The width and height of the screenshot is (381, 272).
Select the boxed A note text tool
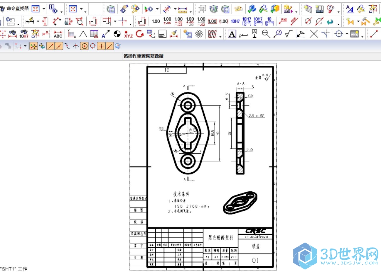coord(232,34)
